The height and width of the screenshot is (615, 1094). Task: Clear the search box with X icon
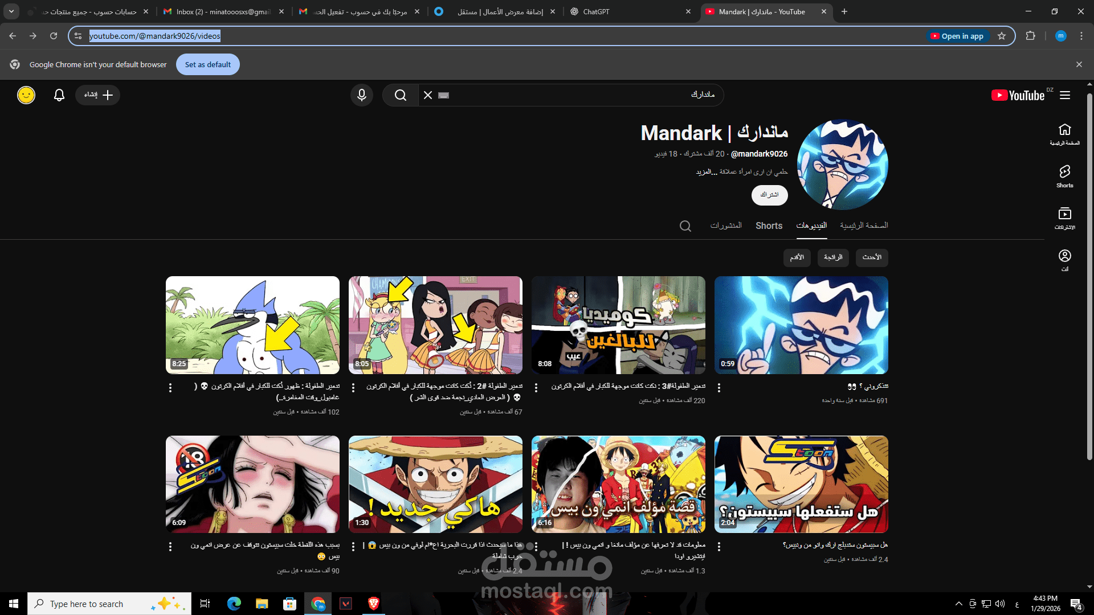(428, 95)
